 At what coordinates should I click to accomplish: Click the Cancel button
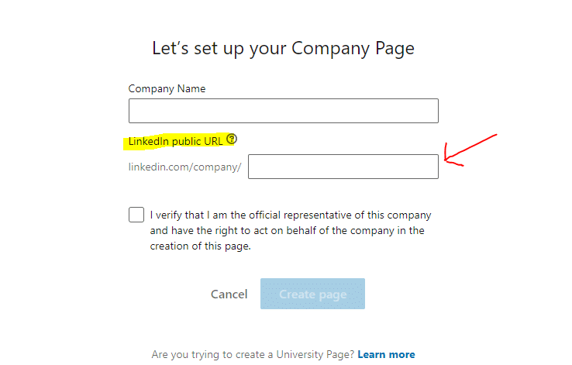pos(229,294)
